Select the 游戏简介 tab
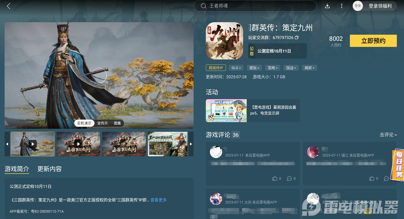 tap(17, 169)
